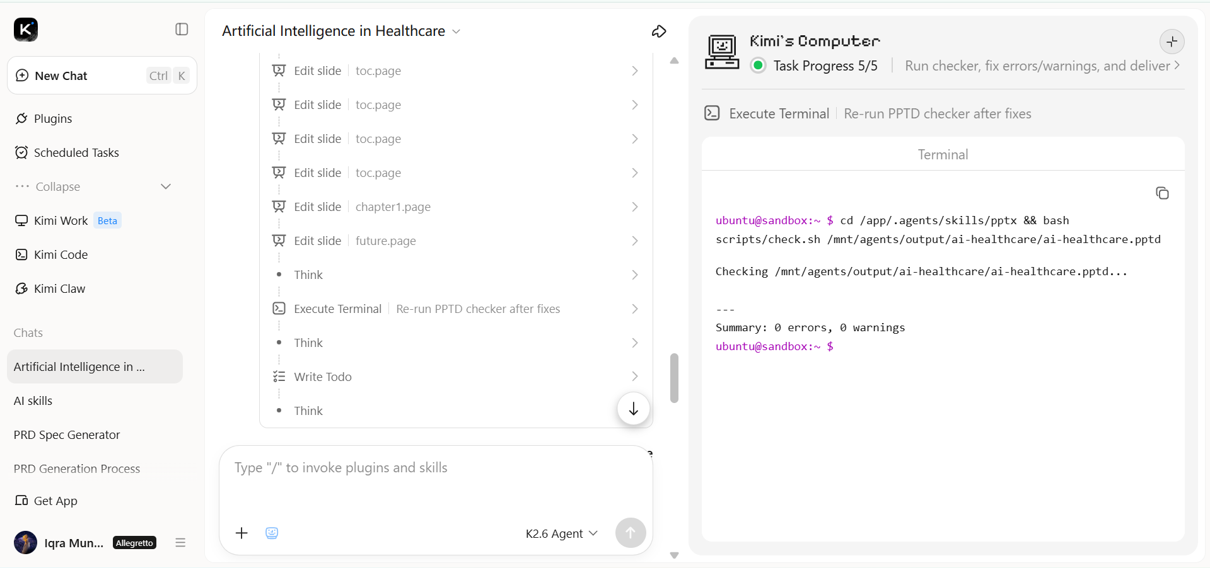
Task: Copy terminal output with copy icon
Action: tap(1162, 193)
